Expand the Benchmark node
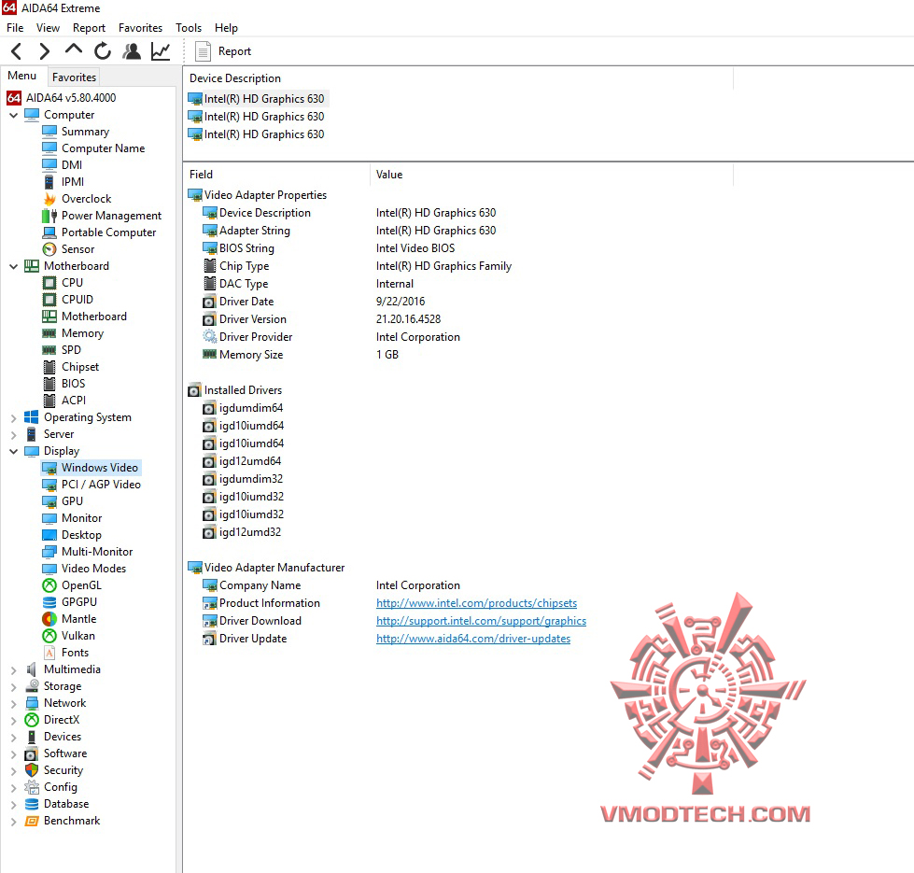914x873 pixels. tap(14, 822)
